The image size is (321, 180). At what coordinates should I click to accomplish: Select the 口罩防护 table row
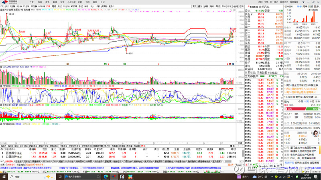point(121,157)
